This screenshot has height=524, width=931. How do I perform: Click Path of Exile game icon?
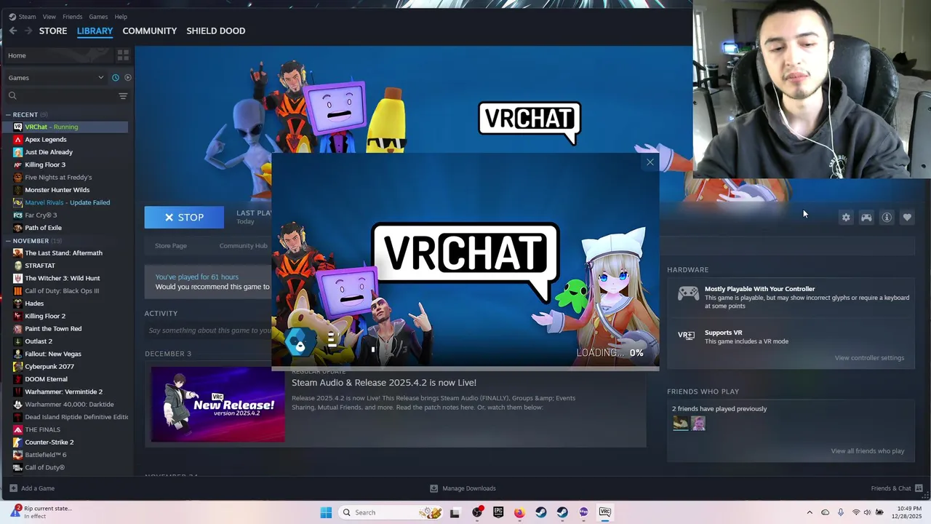[18, 228]
